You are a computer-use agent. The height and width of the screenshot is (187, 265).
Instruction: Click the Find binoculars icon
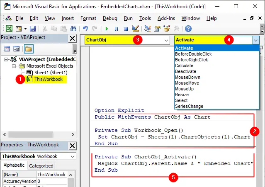tap(73, 29)
